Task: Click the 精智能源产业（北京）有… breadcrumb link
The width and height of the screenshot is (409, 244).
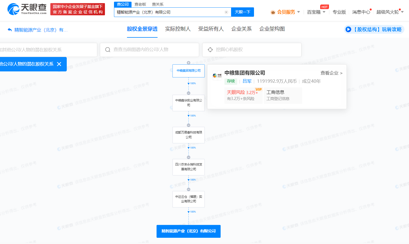Action: click(x=41, y=30)
